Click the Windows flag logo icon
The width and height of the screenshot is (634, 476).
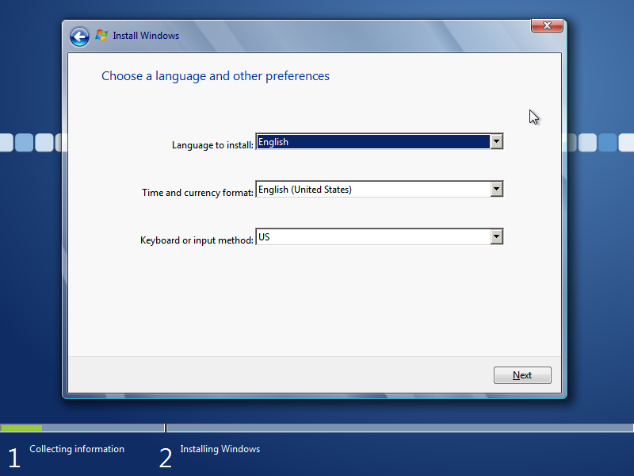coord(101,36)
